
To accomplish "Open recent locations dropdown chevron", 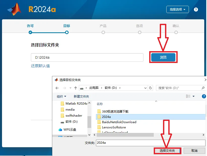I will coord(70,88).
